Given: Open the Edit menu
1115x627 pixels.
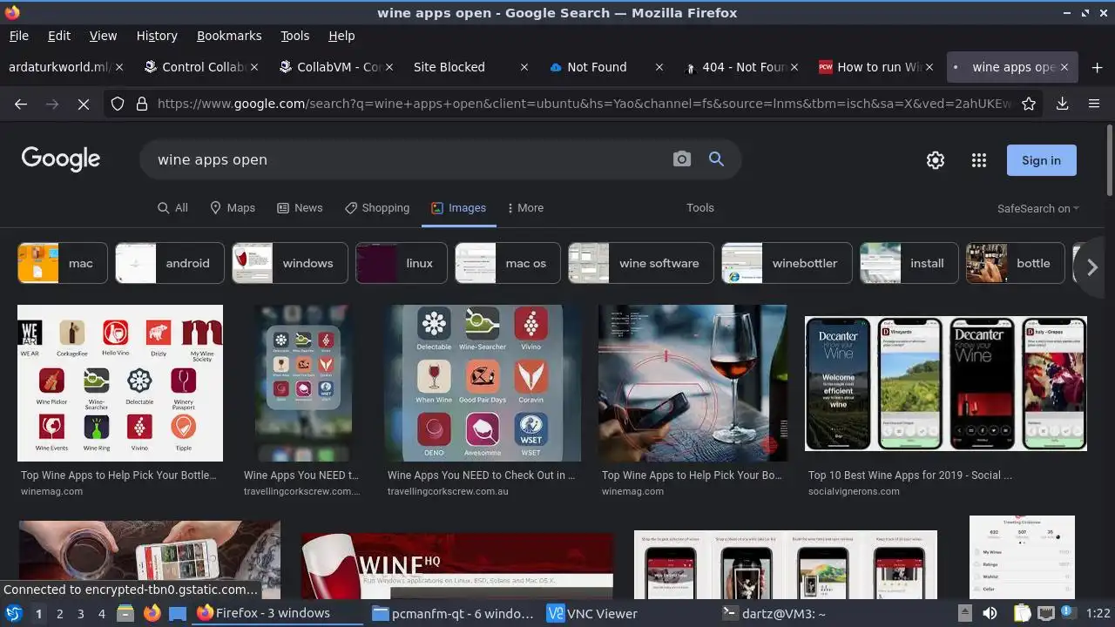Looking at the screenshot, I should coord(59,36).
